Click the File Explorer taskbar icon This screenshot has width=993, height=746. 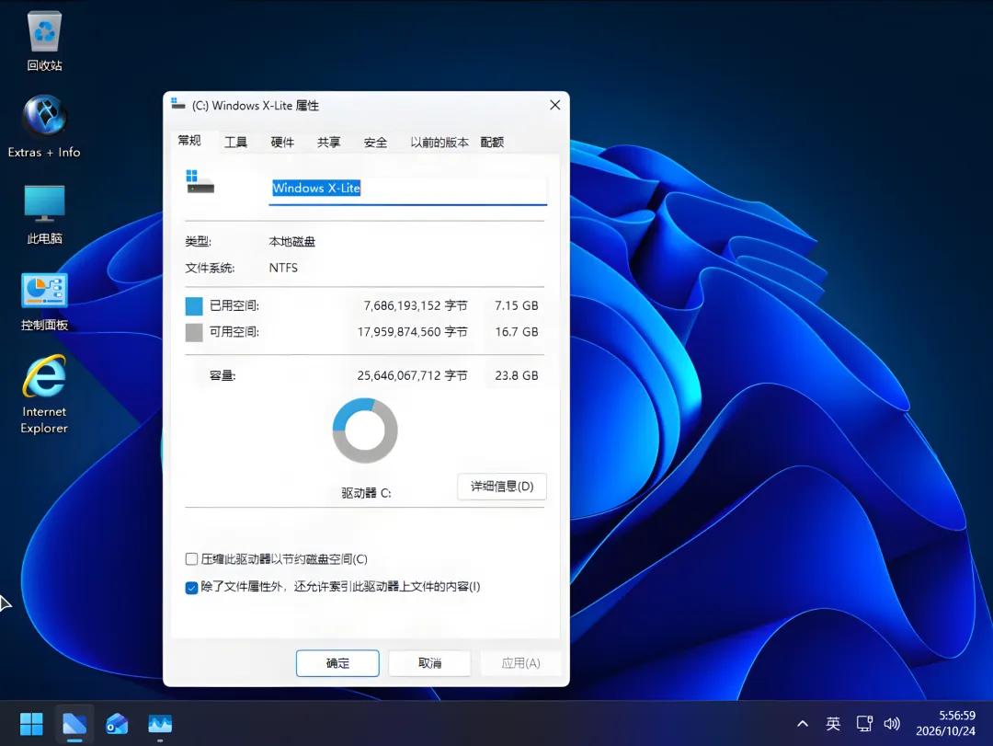[74, 724]
